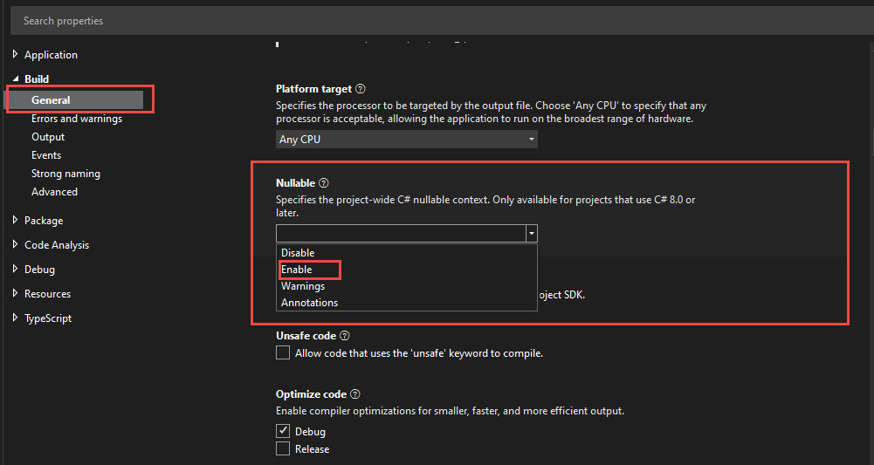This screenshot has width=874, height=465.
Task: Pick 'Warnings' in the Nullable list
Action: click(x=303, y=286)
